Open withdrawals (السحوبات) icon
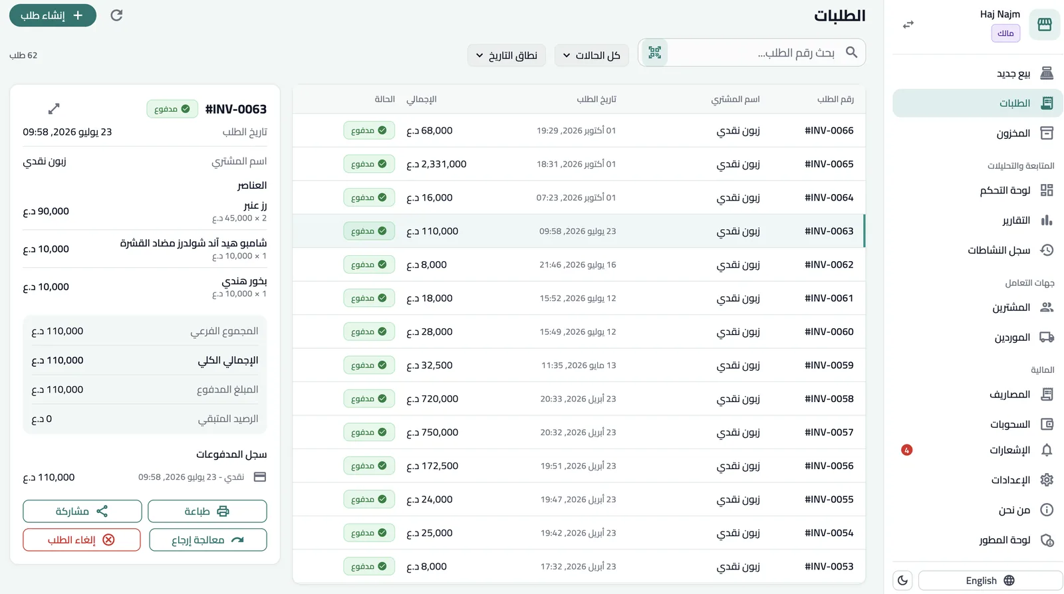 (1047, 425)
